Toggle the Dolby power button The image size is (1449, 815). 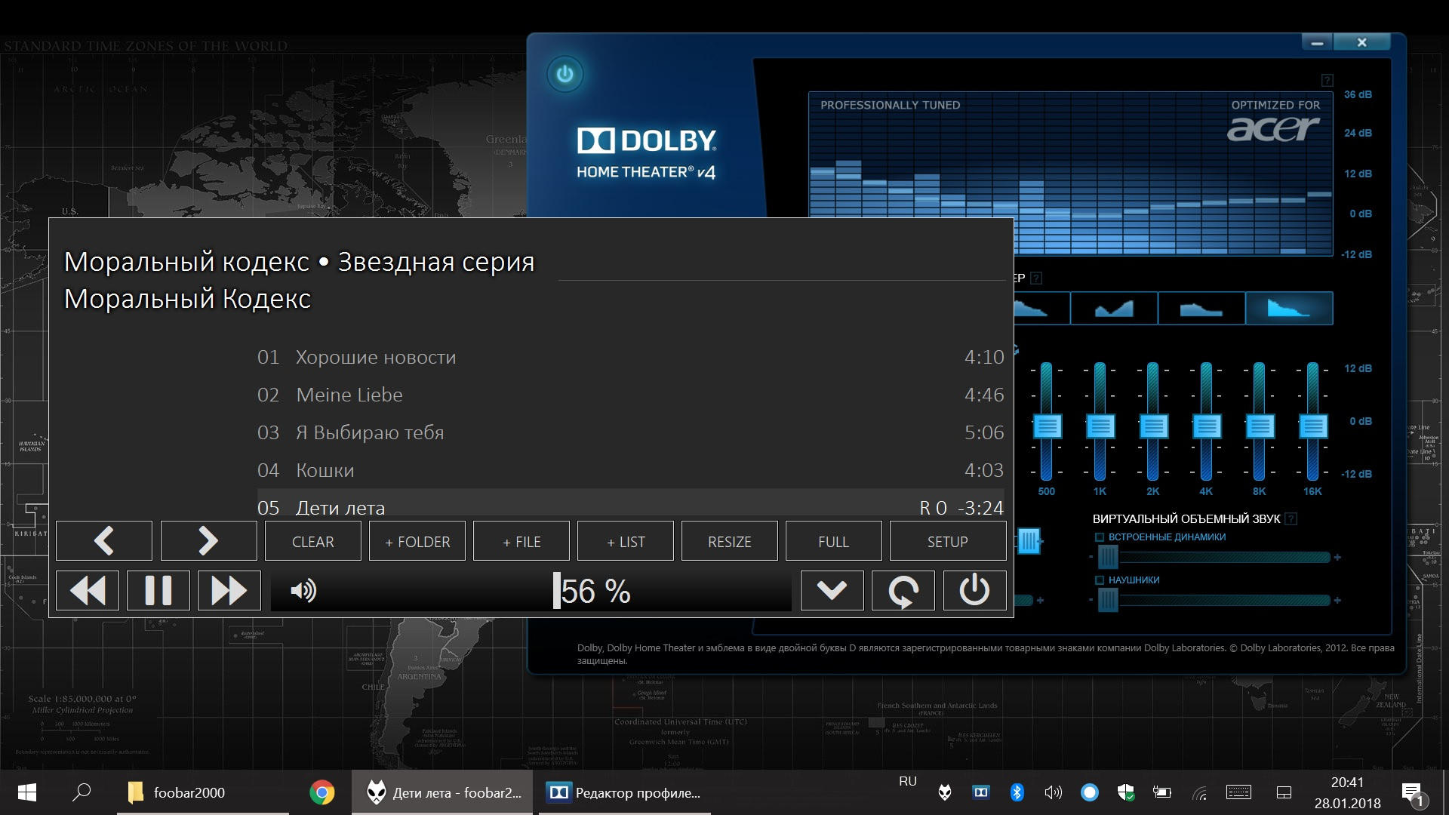coord(565,74)
